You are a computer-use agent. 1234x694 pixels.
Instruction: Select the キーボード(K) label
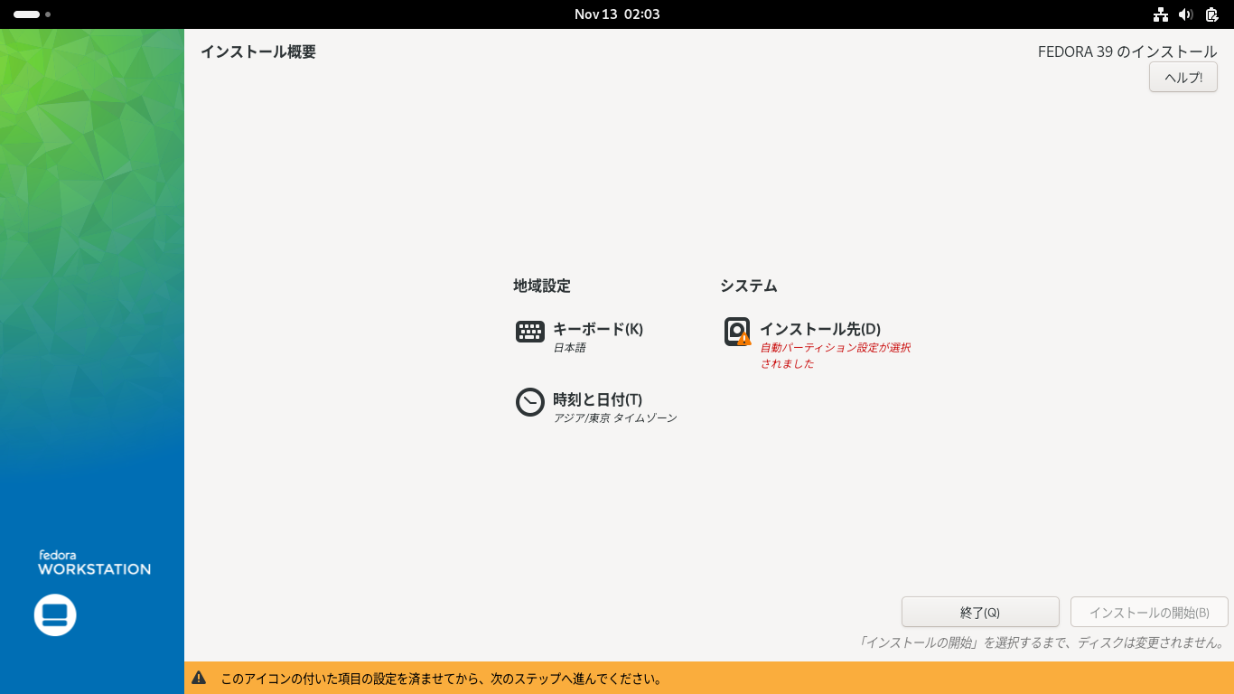click(x=598, y=329)
